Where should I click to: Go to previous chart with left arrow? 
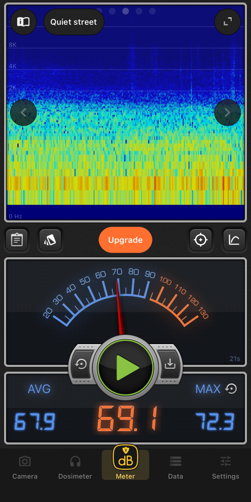[x=23, y=113]
